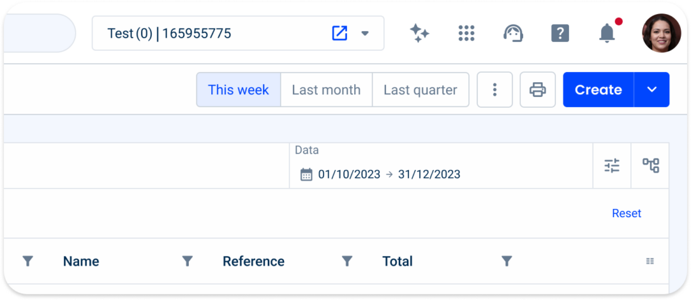Switch to the Last quarter period

420,90
